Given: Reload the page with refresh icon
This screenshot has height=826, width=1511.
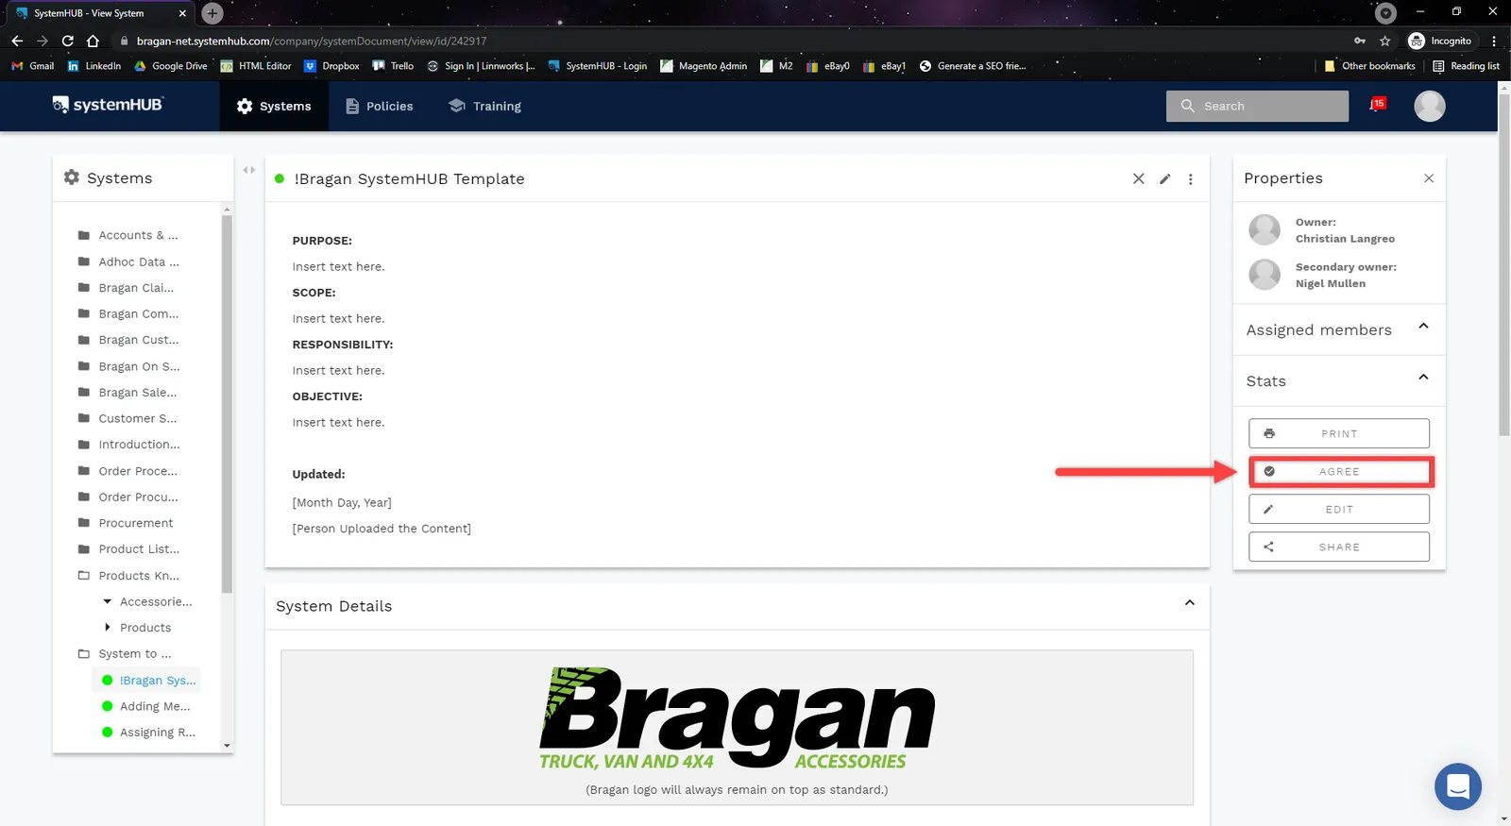Looking at the screenshot, I should [x=67, y=41].
